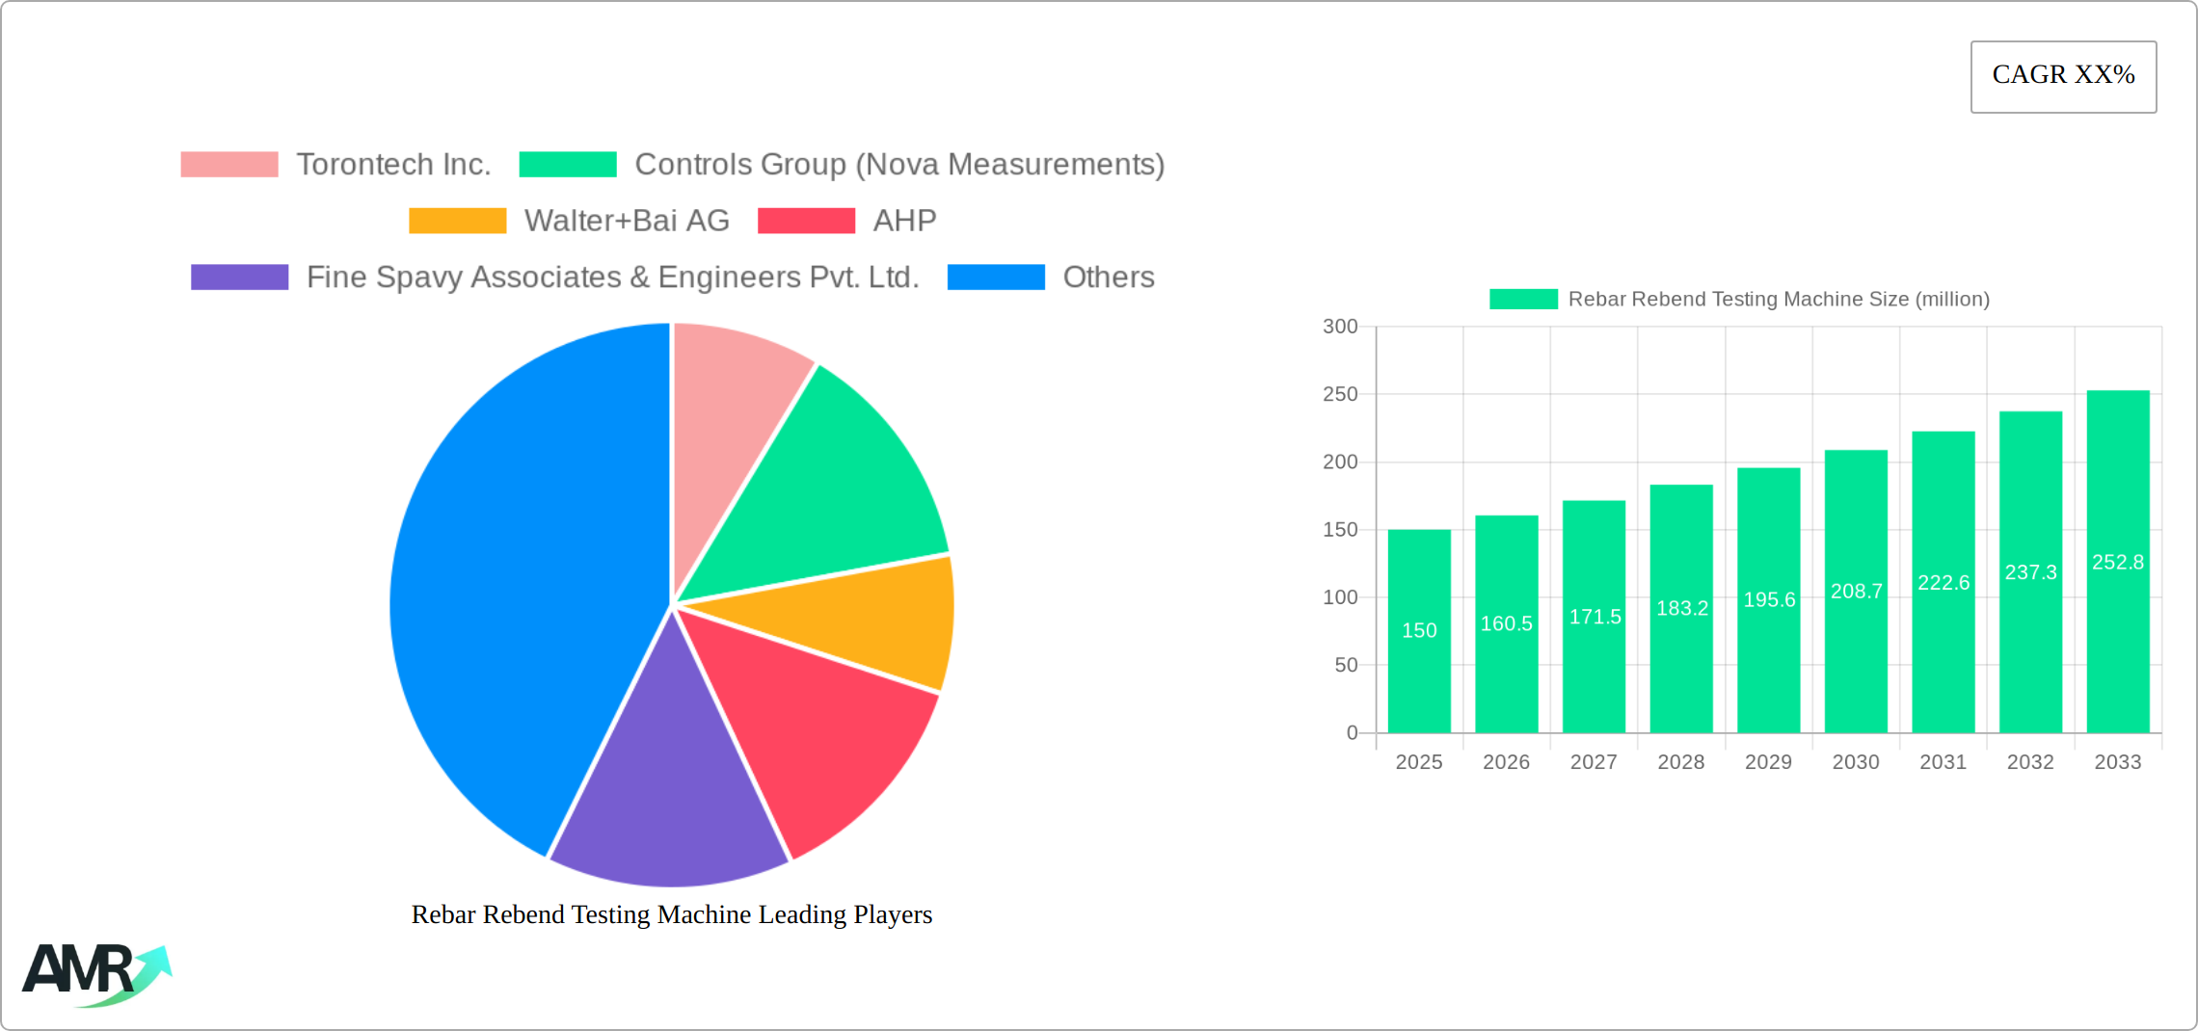Toggle Walter+Bai AG legend label
The width and height of the screenshot is (2198, 1031).
click(x=626, y=221)
